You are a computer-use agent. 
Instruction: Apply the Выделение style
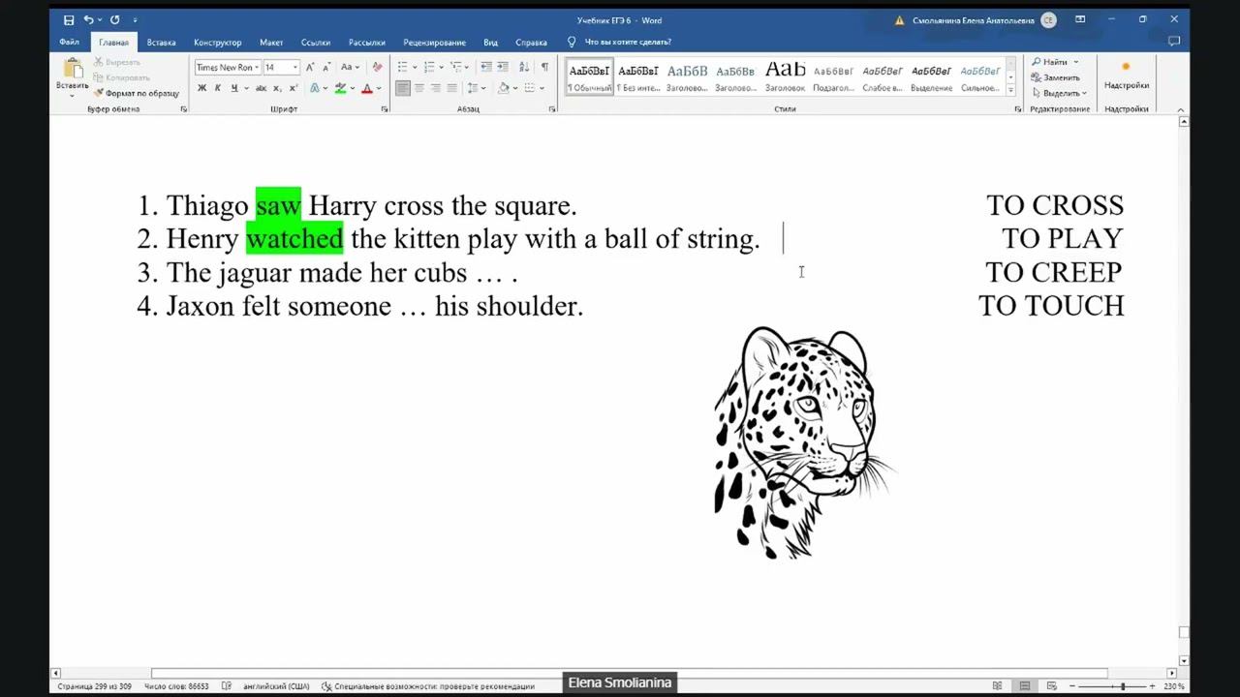coord(931,76)
